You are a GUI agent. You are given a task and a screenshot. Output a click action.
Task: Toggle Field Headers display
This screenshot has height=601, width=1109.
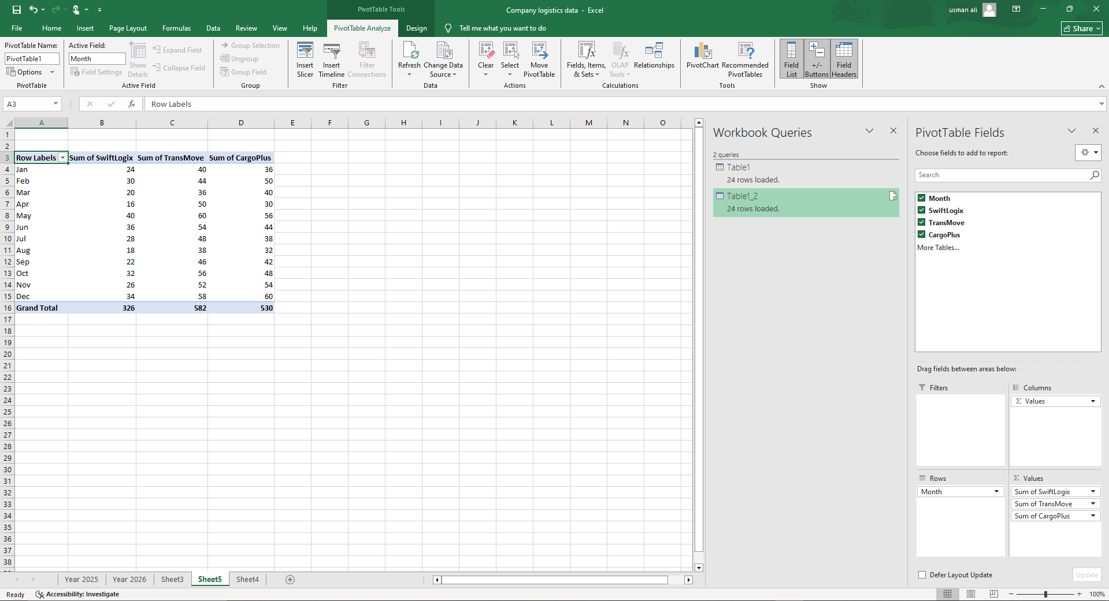(844, 59)
